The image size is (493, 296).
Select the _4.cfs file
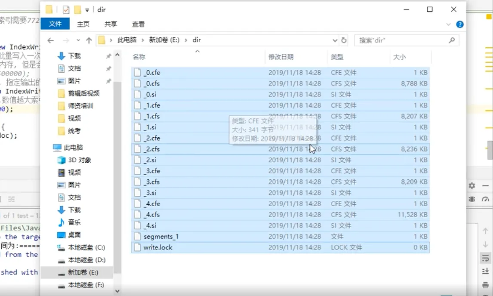[280, 215]
